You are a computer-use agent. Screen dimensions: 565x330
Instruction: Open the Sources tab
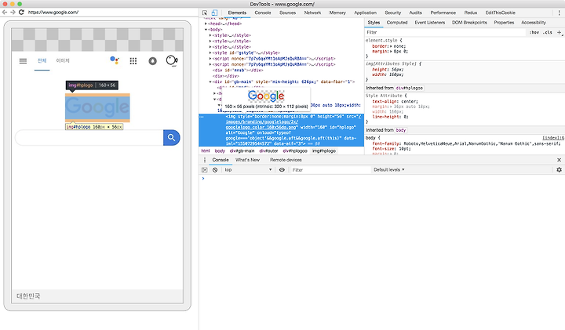tap(287, 13)
